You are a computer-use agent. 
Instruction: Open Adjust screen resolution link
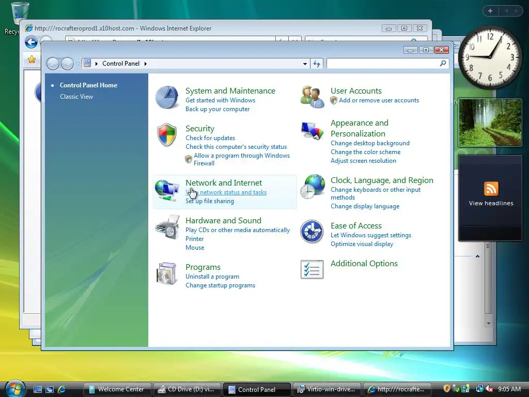click(363, 161)
